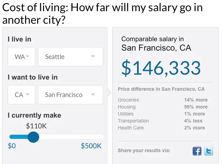Click the 'Share your results via' label
Screen dimensions: 223x164
click(x=144, y=150)
